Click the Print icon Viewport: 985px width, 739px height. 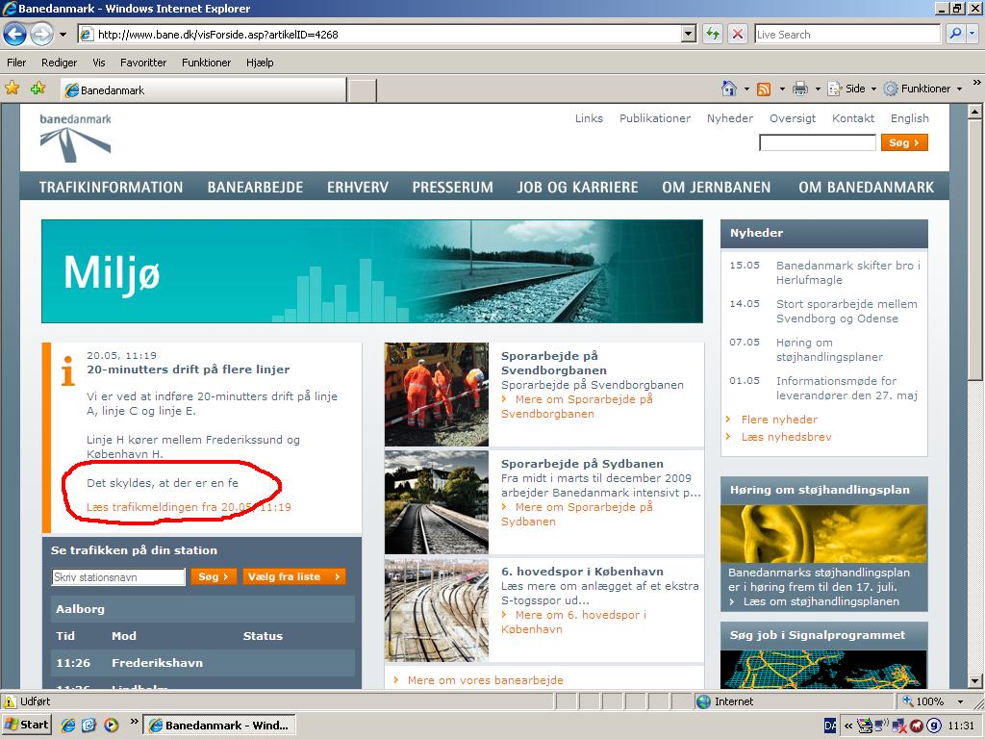click(x=799, y=89)
